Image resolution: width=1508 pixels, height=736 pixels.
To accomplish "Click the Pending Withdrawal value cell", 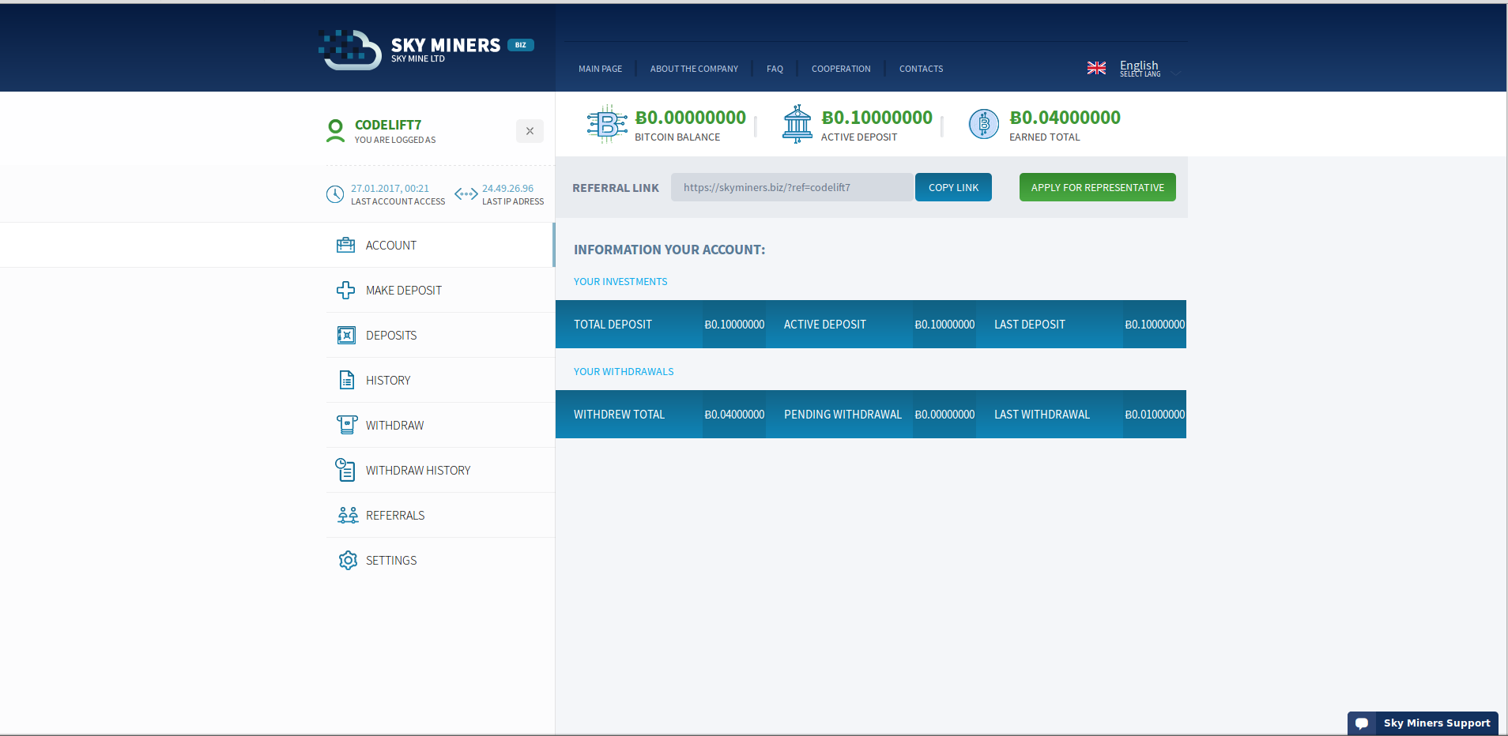I will pyautogui.click(x=944, y=415).
